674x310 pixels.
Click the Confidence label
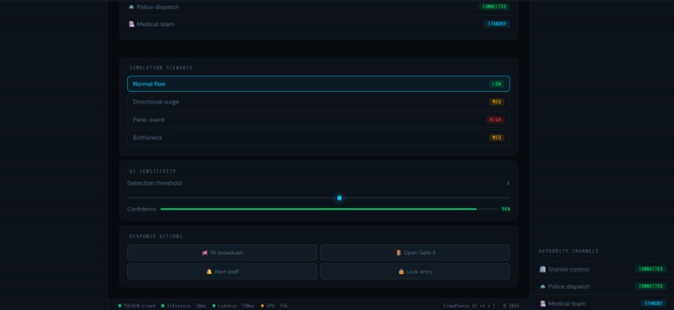[141, 209]
